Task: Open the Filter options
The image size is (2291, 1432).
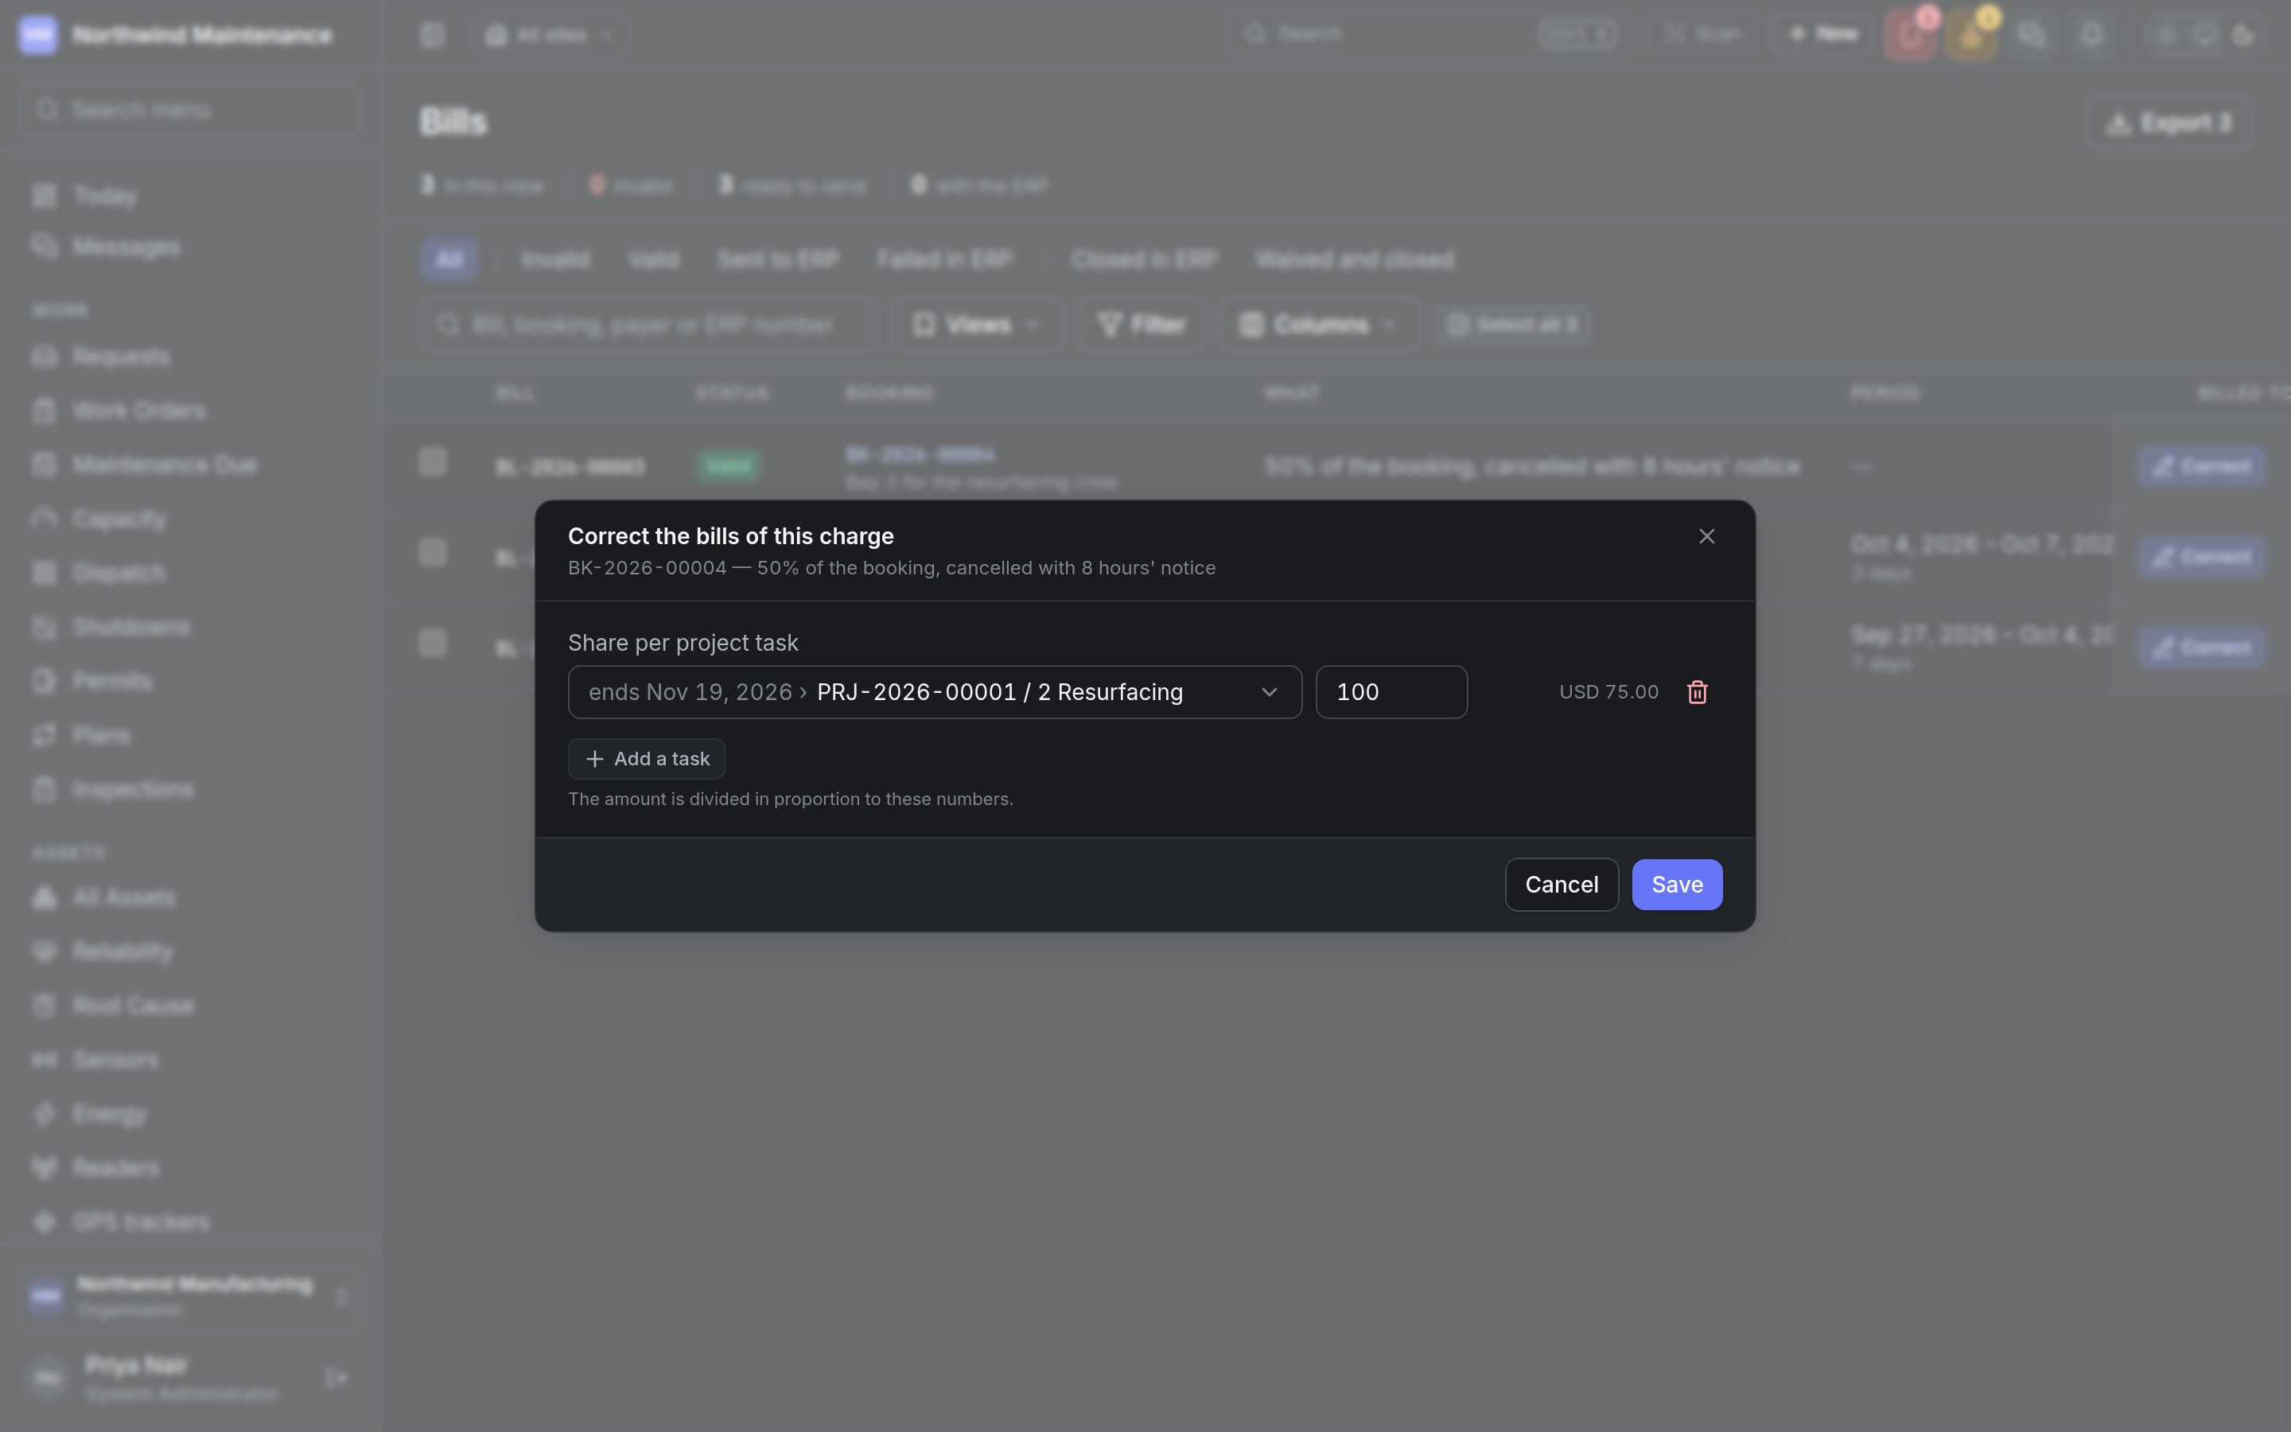Action: pyautogui.click(x=1142, y=325)
